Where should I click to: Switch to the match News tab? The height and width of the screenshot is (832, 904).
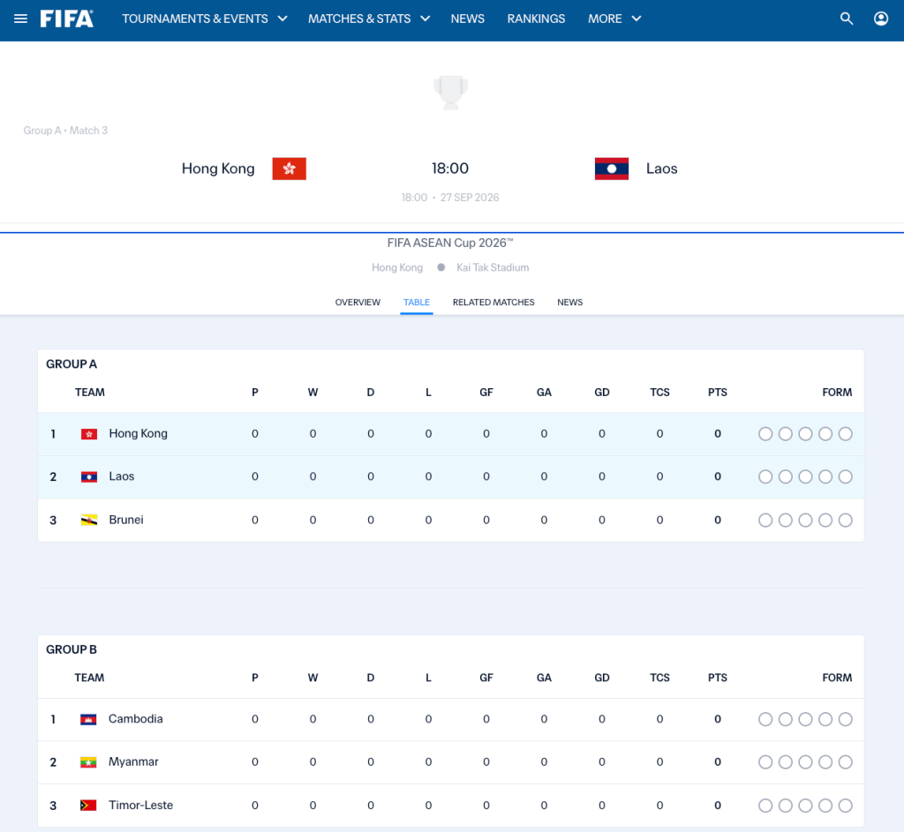tap(569, 302)
